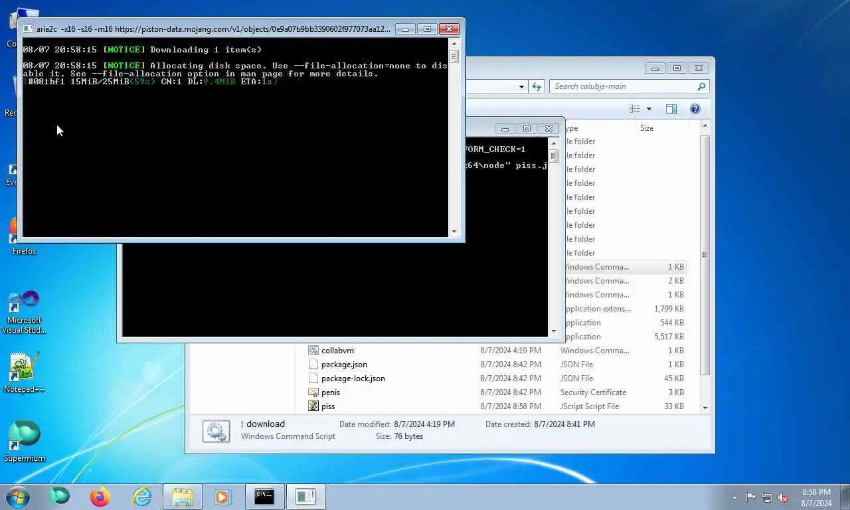Open Action Center flag in system tray
The width and height of the screenshot is (850, 510).
(750, 497)
